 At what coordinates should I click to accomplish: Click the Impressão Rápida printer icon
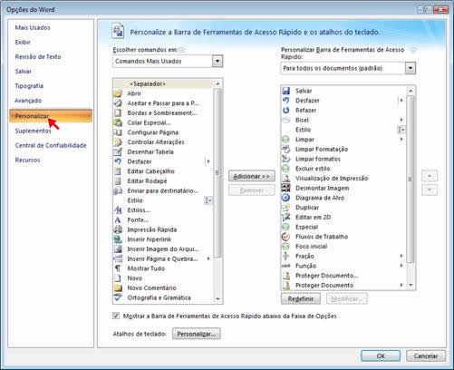pos(118,229)
